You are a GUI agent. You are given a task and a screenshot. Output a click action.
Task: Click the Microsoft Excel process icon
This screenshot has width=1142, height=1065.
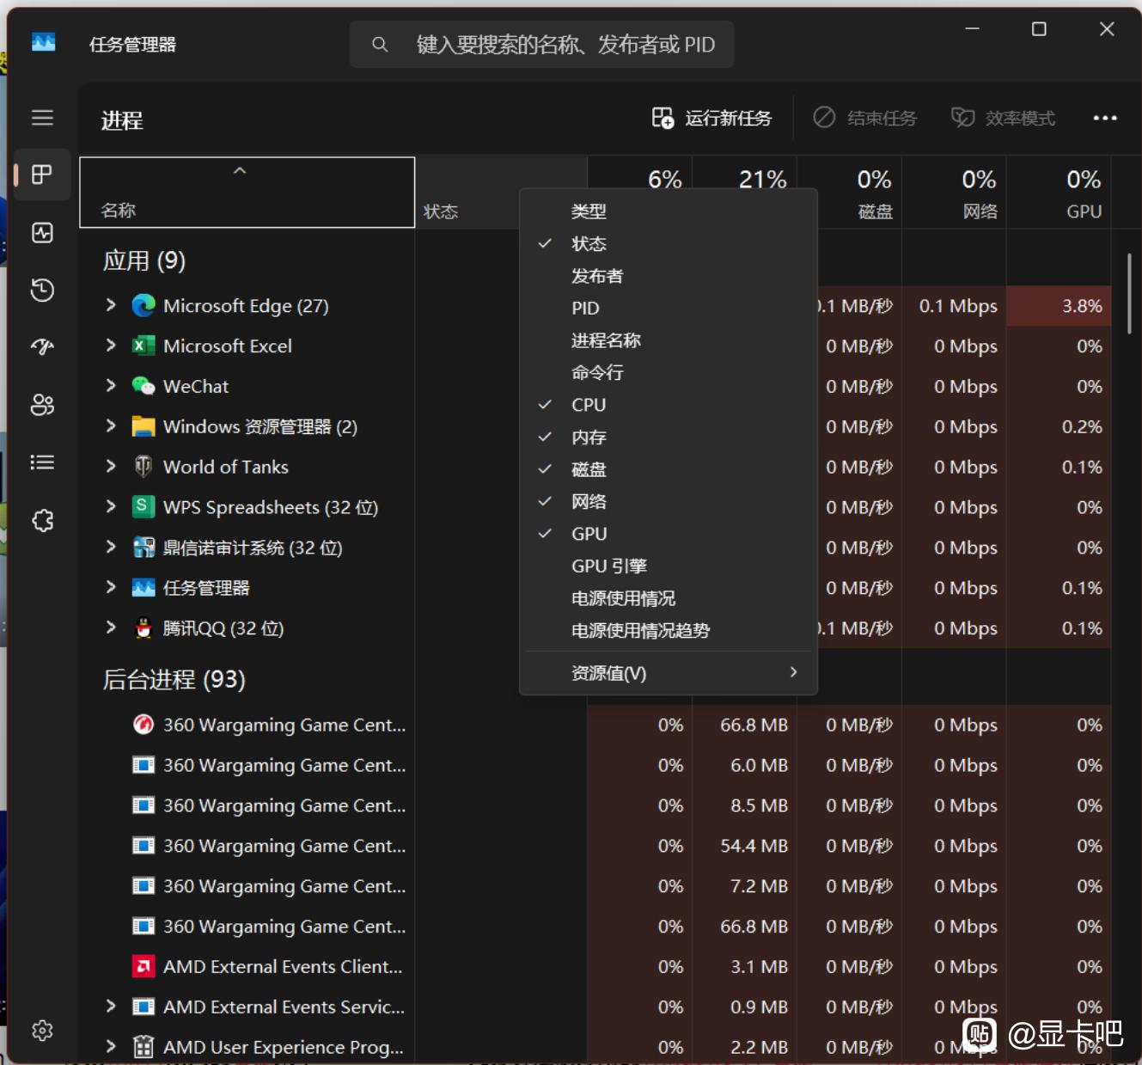[144, 346]
